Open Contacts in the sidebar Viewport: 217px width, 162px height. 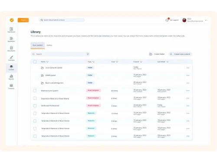point(11,86)
